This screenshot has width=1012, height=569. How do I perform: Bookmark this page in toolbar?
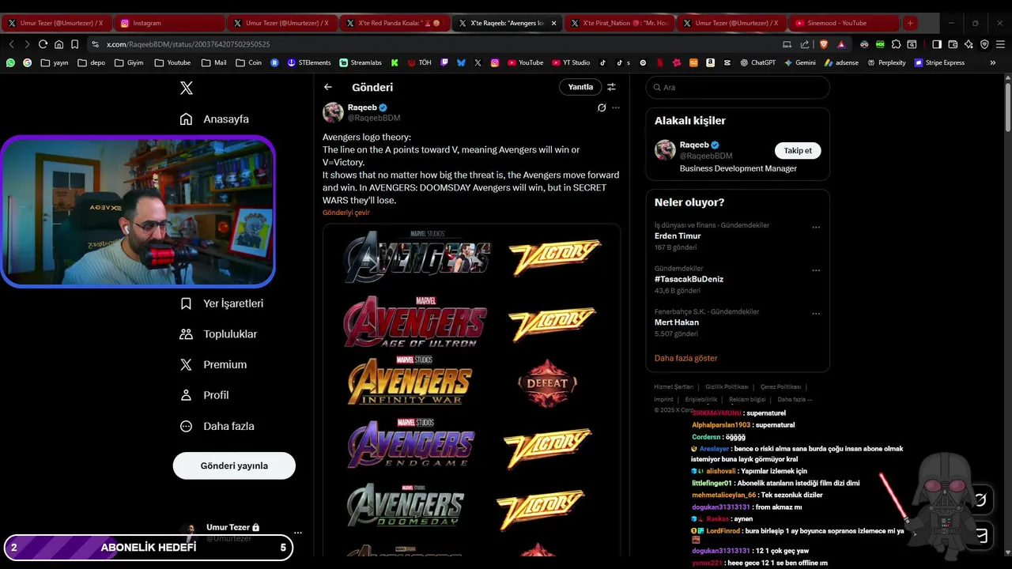coord(74,44)
